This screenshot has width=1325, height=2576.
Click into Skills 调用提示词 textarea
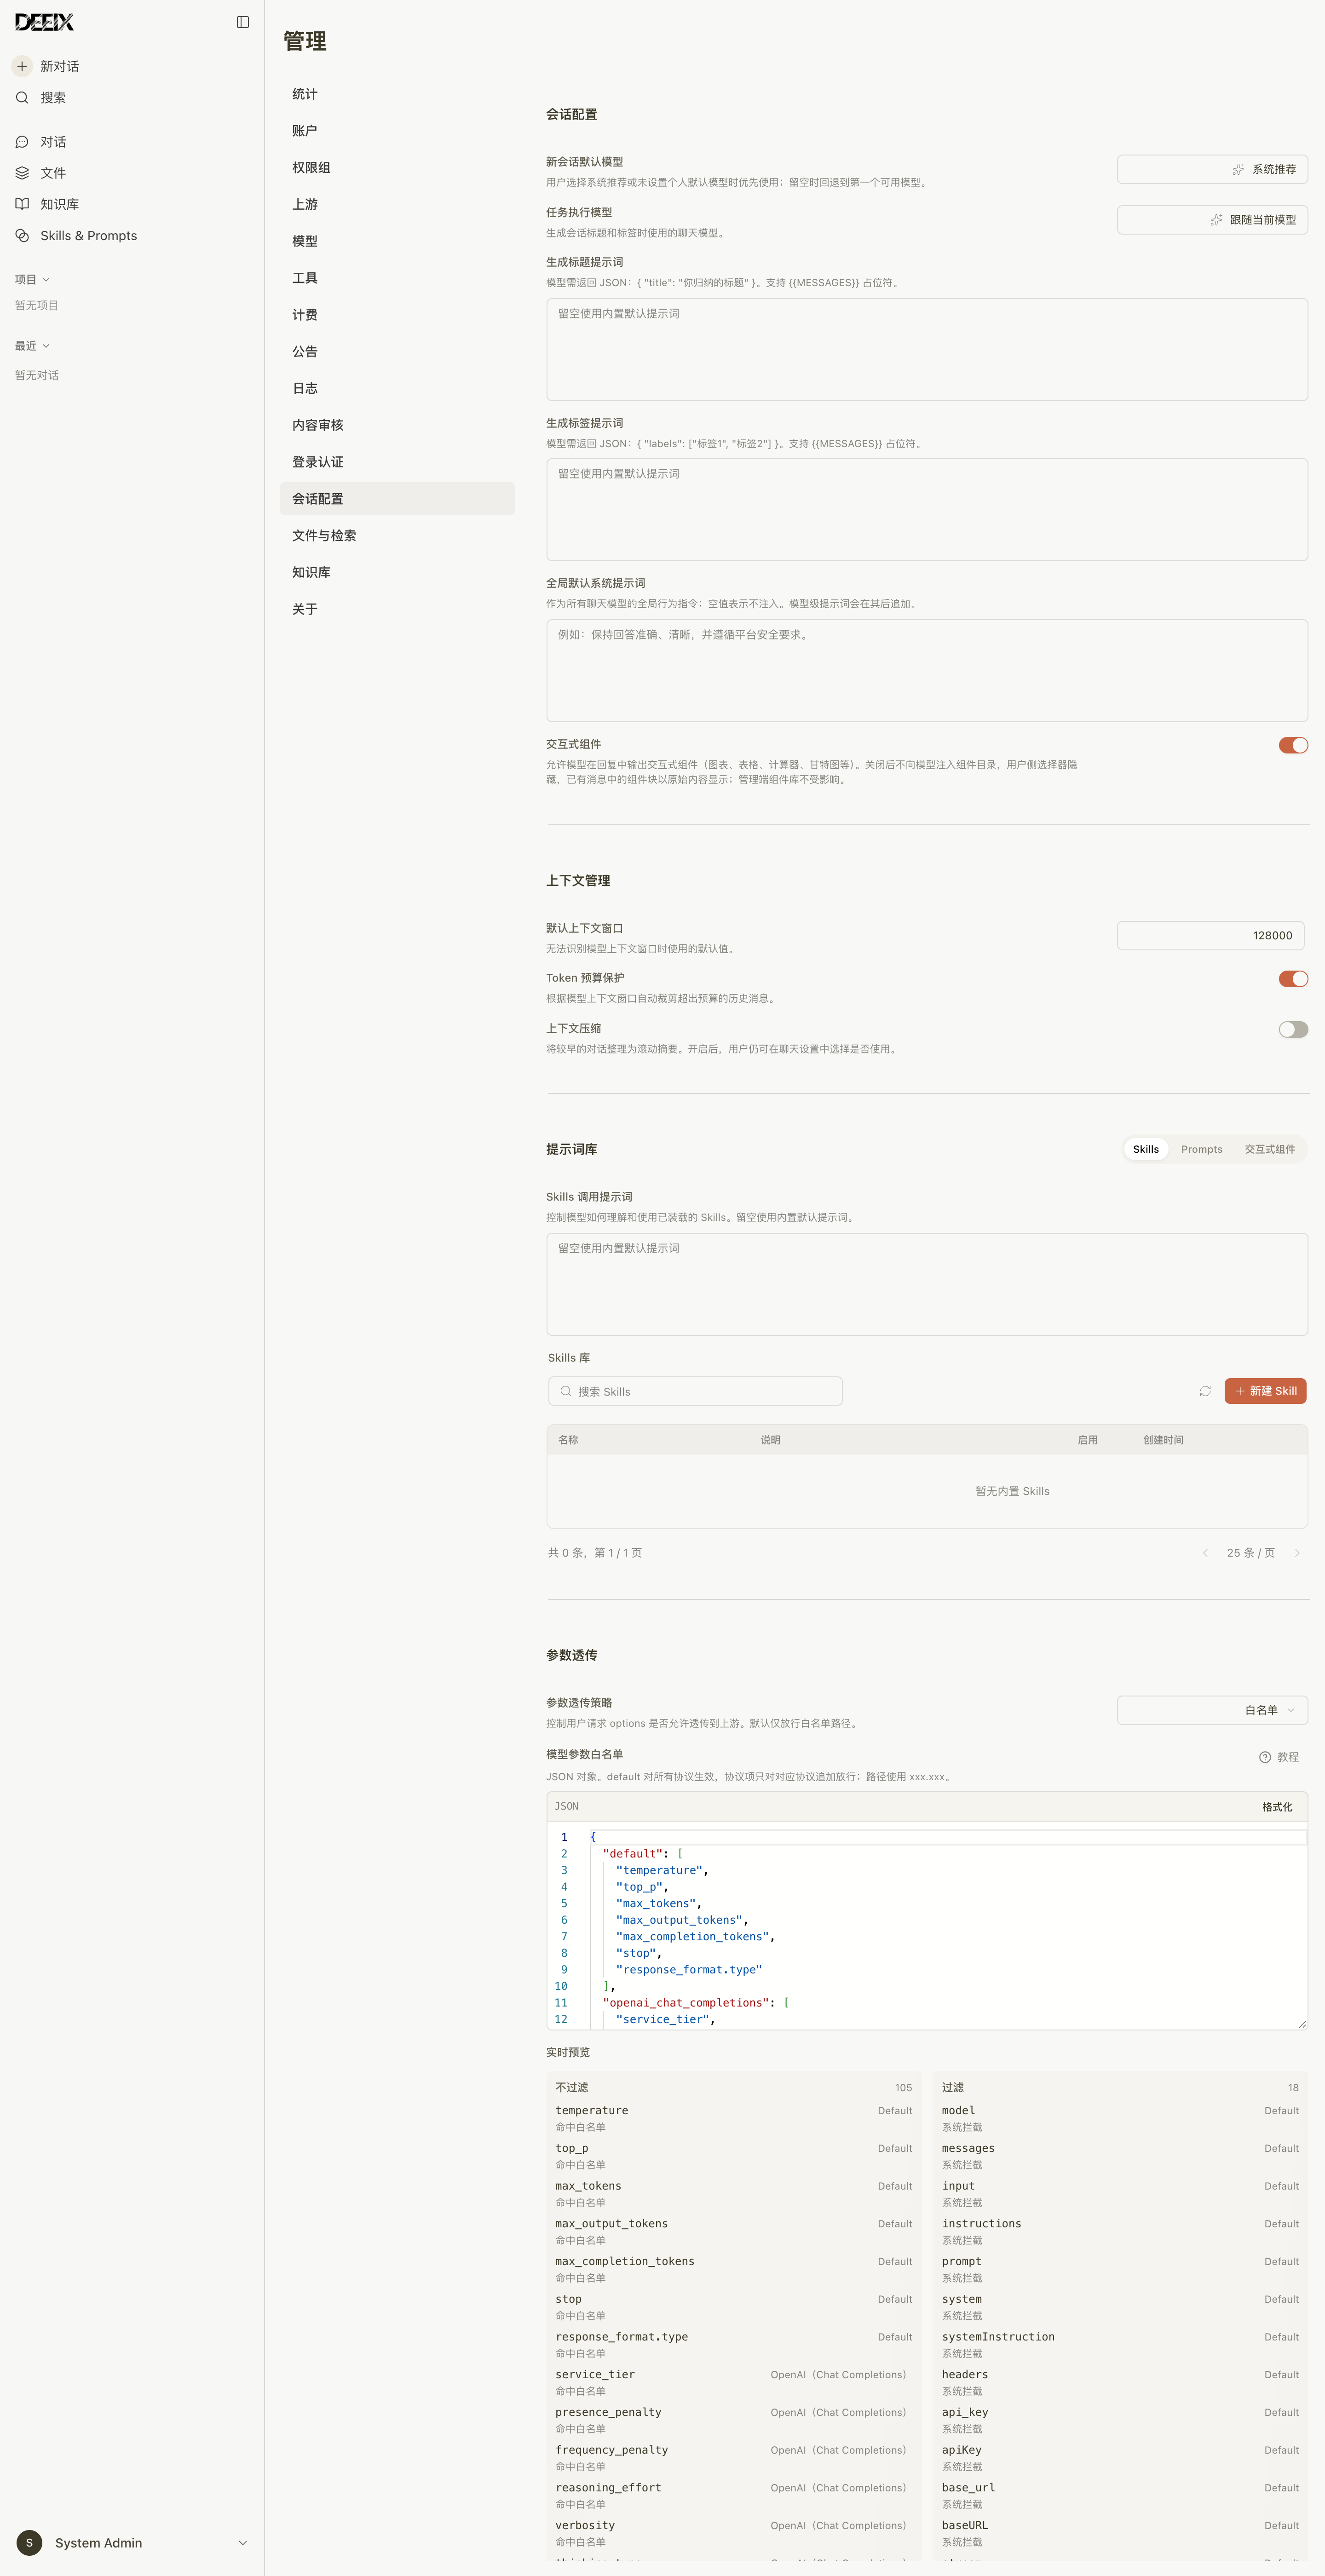(x=927, y=1285)
